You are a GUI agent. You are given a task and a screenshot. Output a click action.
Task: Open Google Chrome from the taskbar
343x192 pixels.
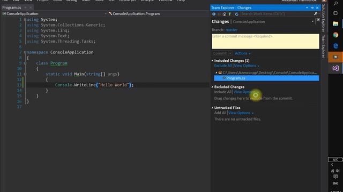click(335, 35)
